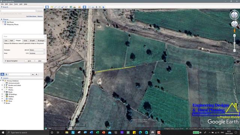Expand the Borders and Labels node
The width and height of the screenshot is (240, 135).
[x=2, y=85]
